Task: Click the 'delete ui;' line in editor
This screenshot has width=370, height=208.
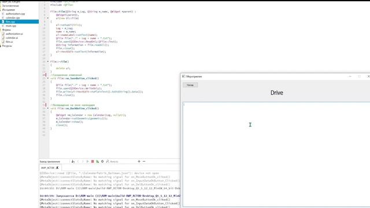Action: pos(63,68)
